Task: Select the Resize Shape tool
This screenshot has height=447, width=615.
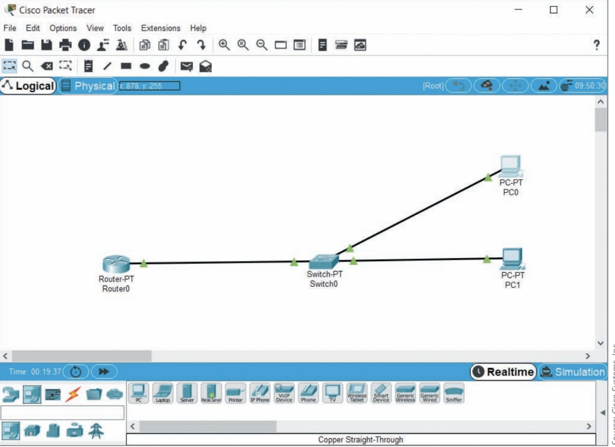Action: (65, 67)
